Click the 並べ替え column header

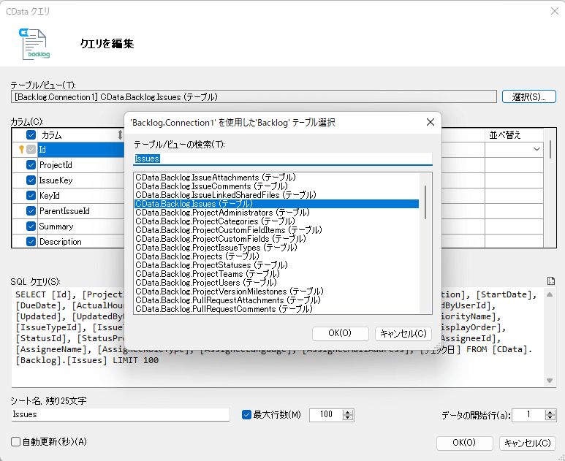(x=505, y=135)
